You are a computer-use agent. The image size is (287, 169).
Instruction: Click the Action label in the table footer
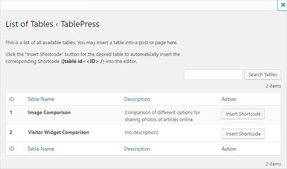pos(229,149)
